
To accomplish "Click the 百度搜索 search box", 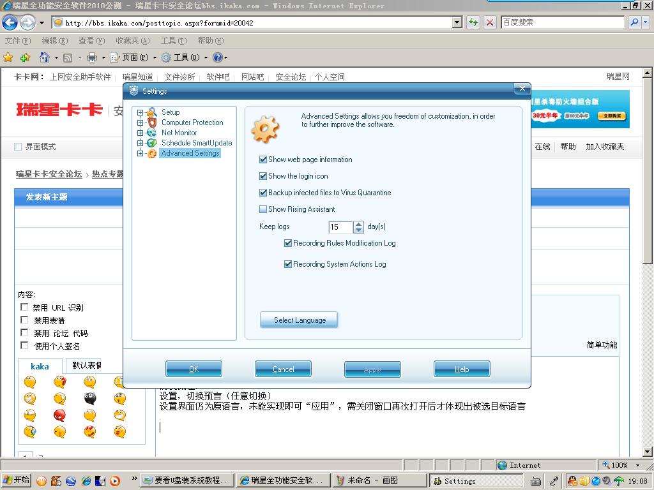I will 562,22.
